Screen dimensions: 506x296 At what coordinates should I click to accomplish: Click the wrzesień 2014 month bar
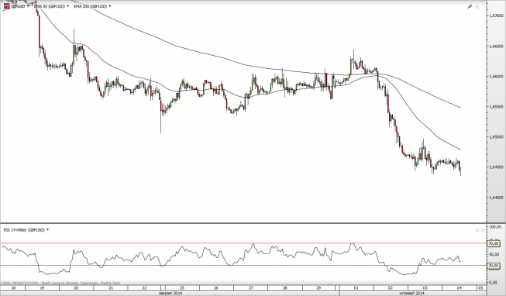click(412, 293)
